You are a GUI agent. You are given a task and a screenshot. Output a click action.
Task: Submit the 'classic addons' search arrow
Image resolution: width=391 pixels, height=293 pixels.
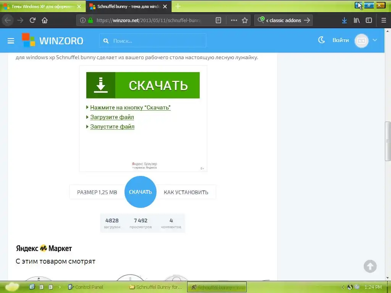tap(307, 20)
